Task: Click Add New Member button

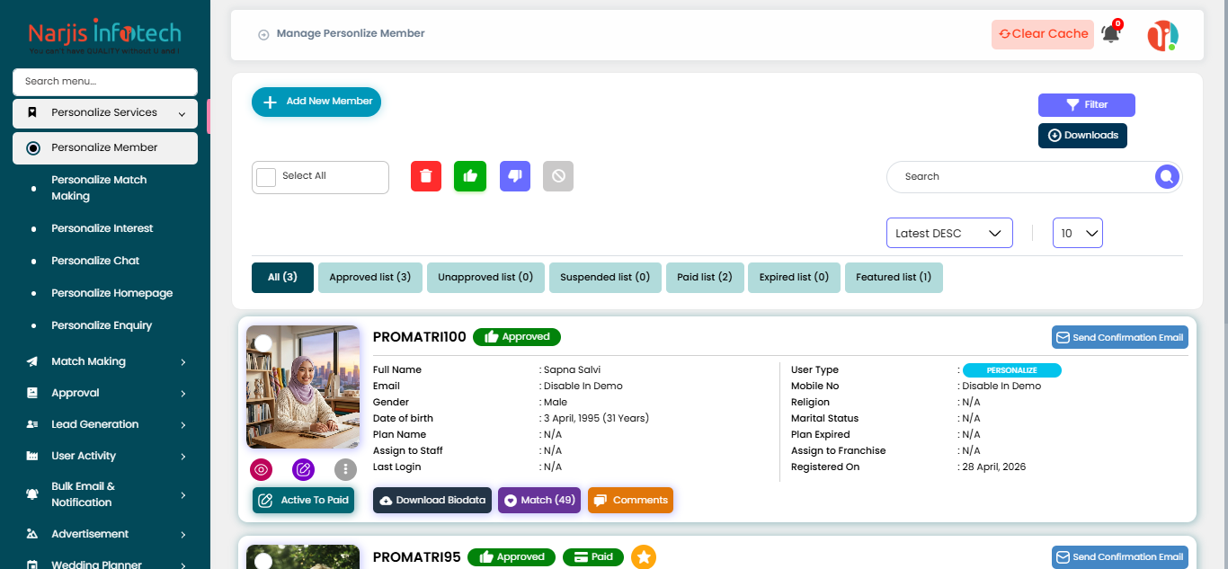Action: pos(316,102)
